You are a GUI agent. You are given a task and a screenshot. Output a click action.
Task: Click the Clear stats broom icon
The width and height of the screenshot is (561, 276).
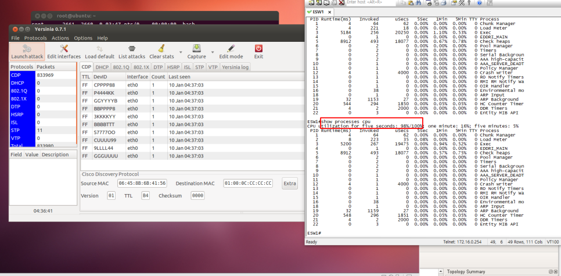click(161, 49)
